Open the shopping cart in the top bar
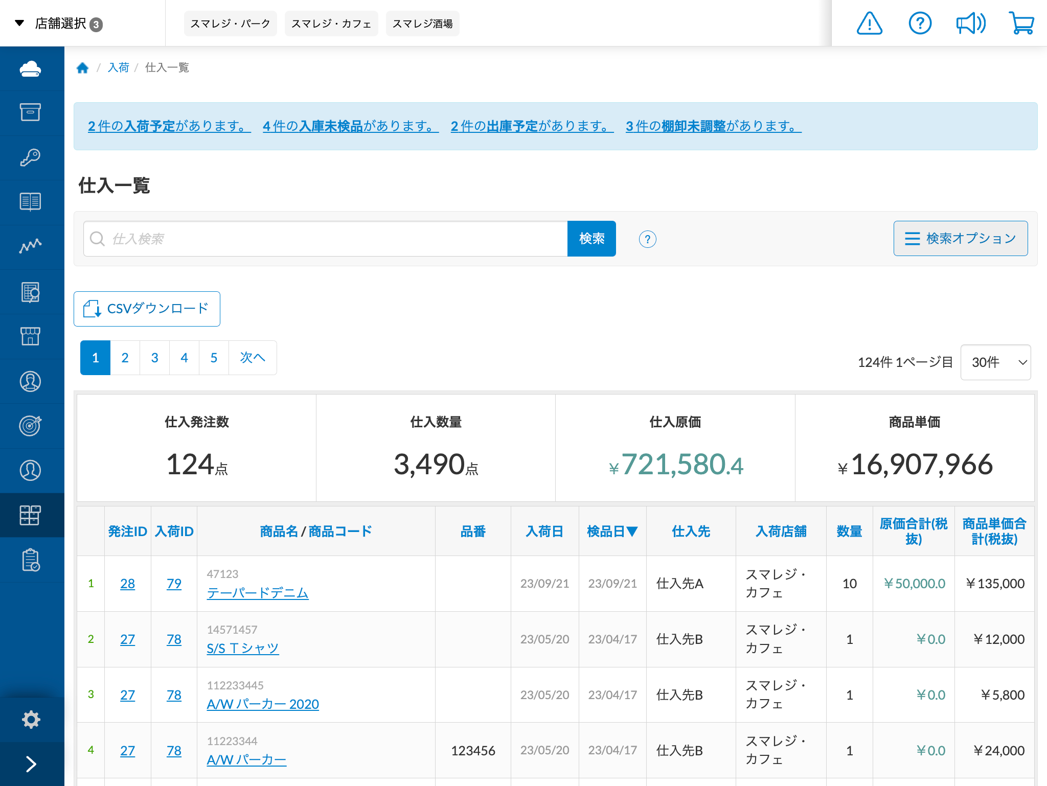 (1021, 23)
